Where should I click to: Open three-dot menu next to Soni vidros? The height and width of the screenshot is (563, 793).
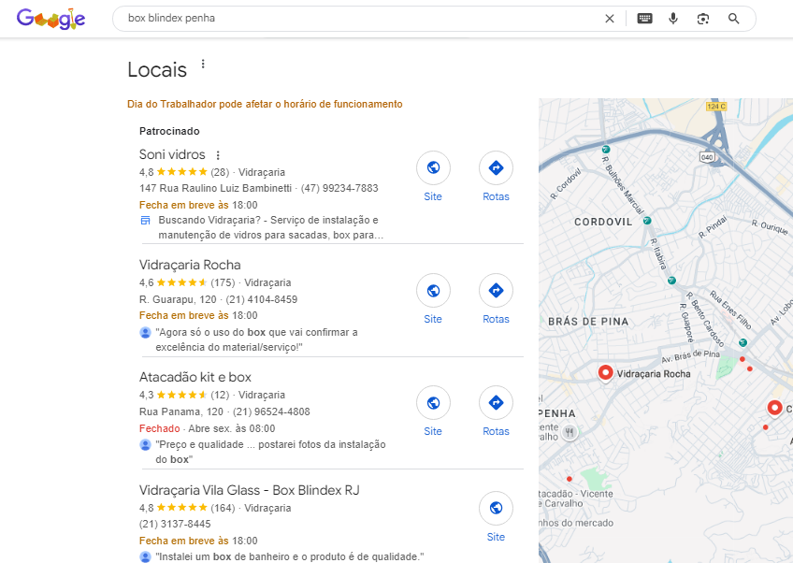click(218, 155)
